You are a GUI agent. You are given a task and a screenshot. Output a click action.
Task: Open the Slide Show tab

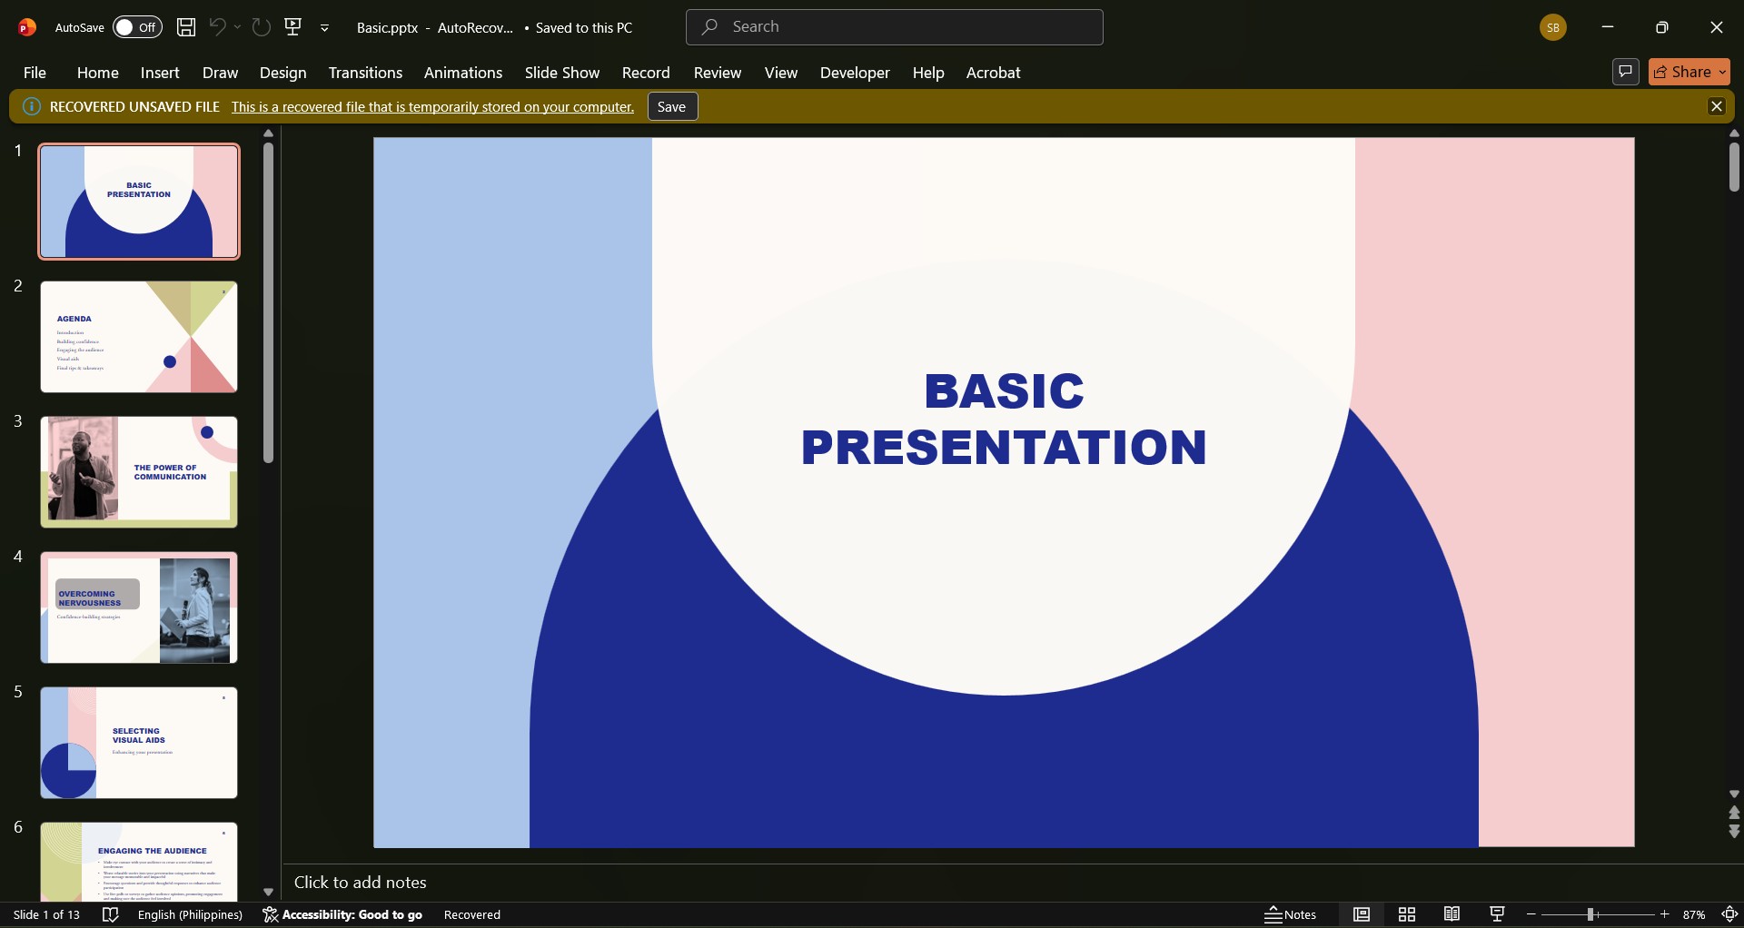tap(562, 73)
